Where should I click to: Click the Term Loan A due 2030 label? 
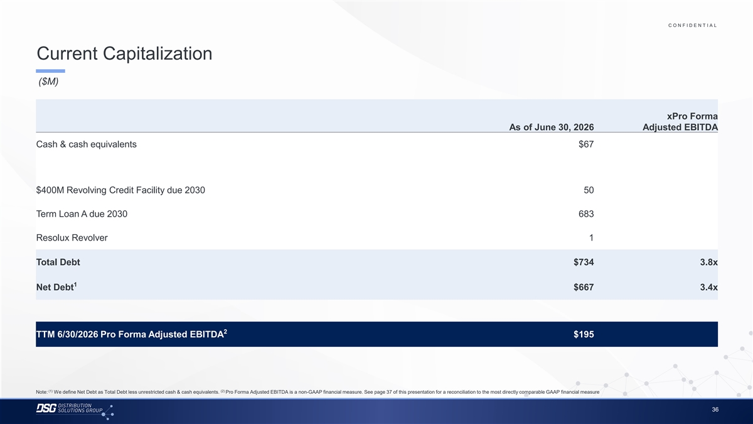[x=82, y=214]
